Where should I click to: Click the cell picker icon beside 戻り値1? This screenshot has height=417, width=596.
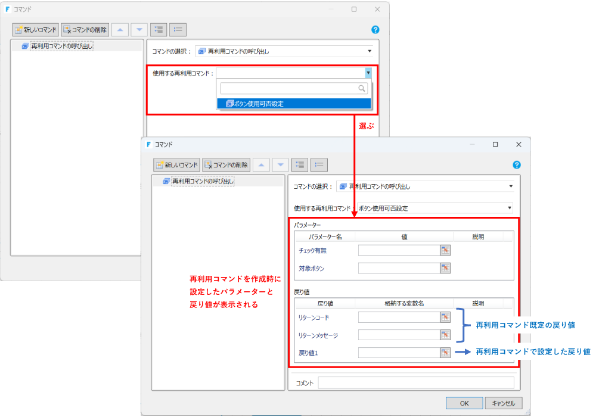click(x=445, y=353)
